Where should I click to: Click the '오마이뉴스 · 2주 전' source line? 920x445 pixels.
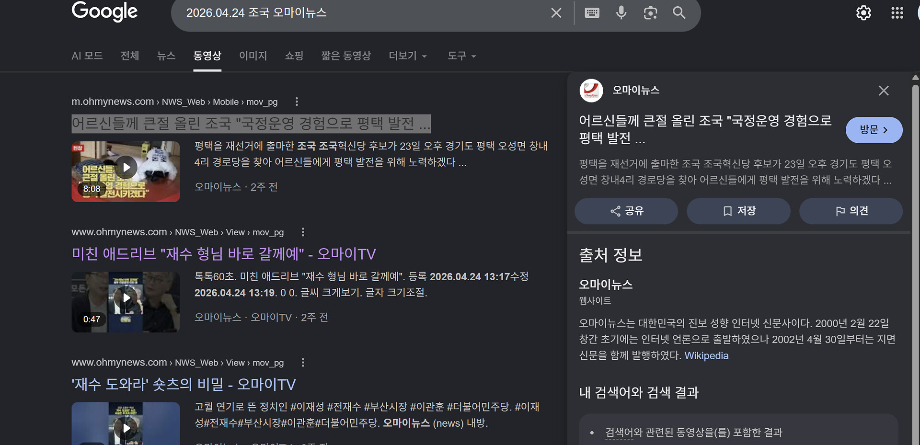coord(236,187)
